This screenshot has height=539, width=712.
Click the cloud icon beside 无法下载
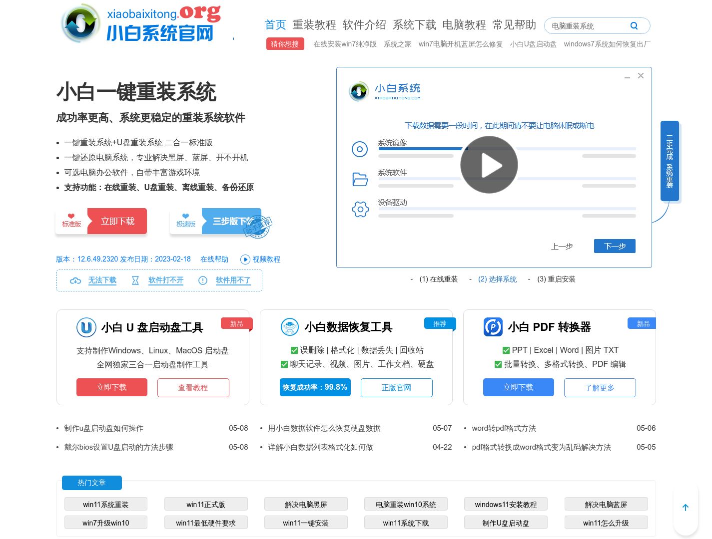[x=75, y=281]
